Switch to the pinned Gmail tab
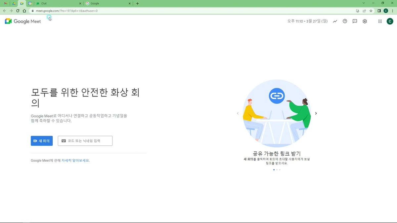Image resolution: width=397 pixels, height=223 pixels. pyautogui.click(x=5, y=3)
